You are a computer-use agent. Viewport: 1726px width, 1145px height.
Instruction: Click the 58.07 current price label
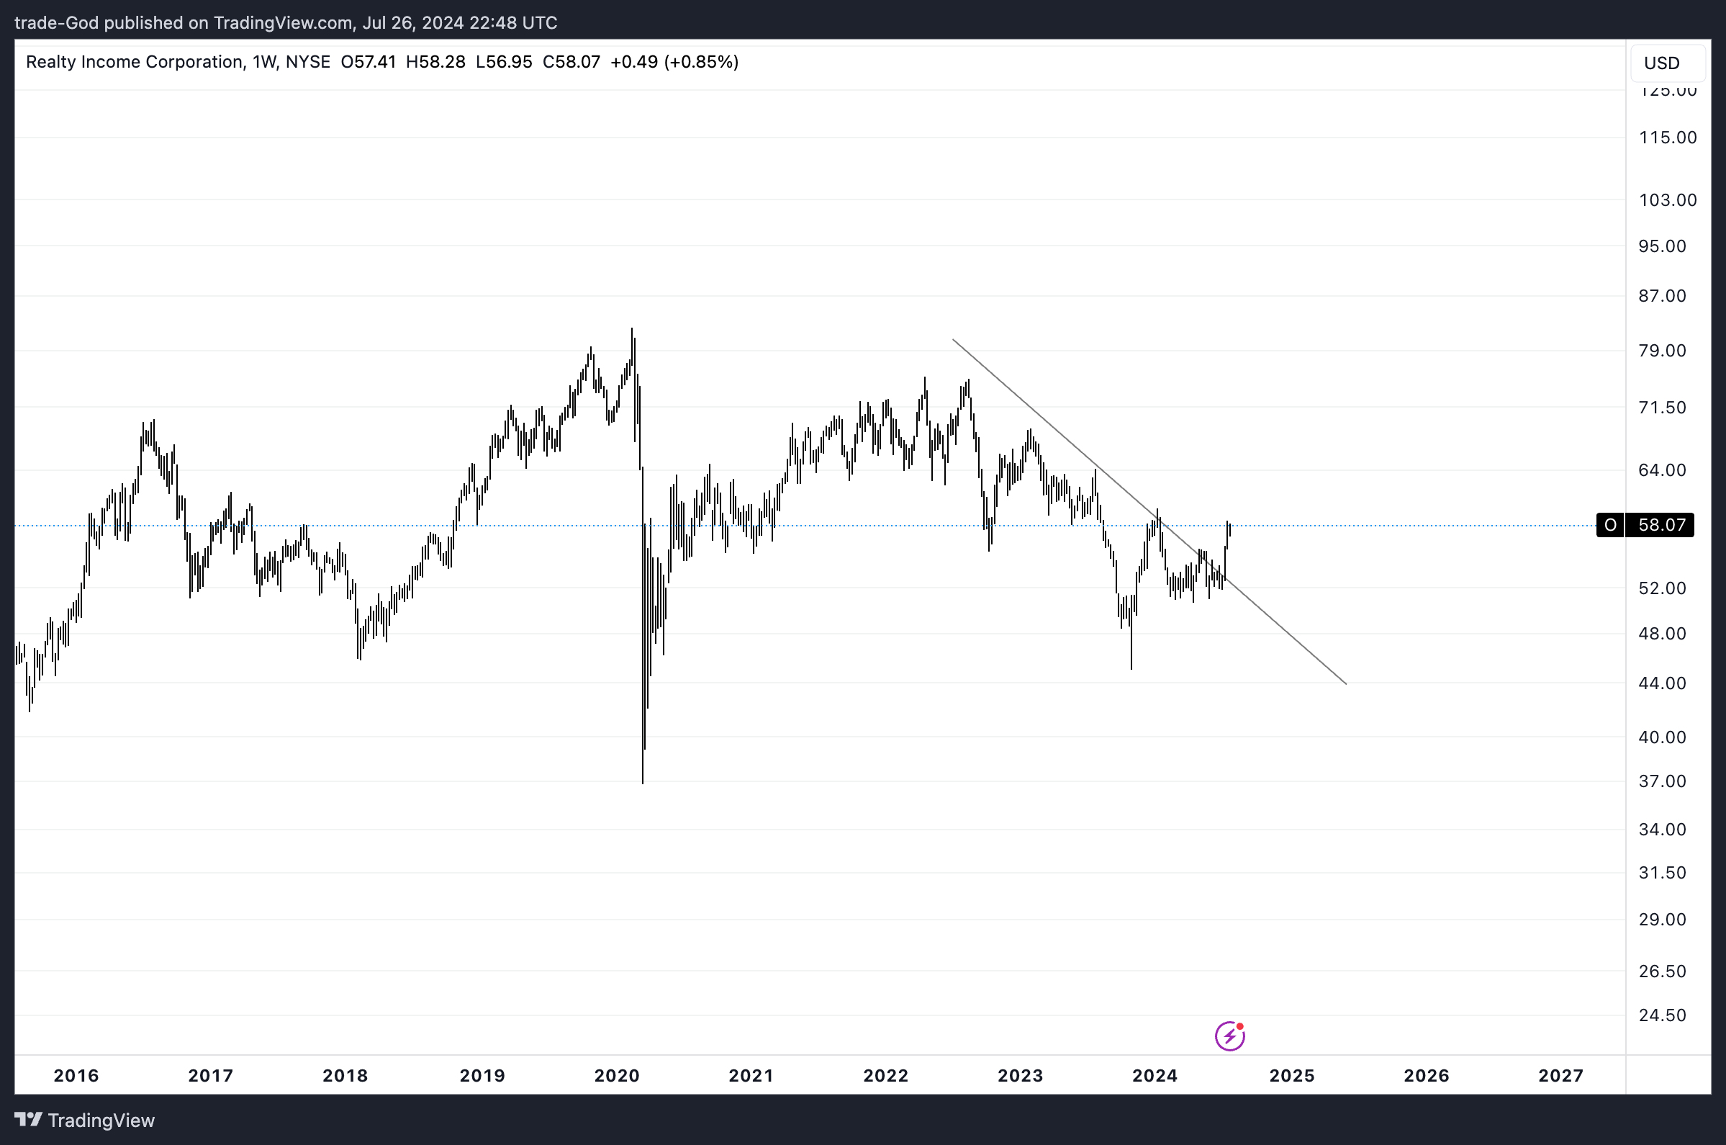click(x=1662, y=525)
